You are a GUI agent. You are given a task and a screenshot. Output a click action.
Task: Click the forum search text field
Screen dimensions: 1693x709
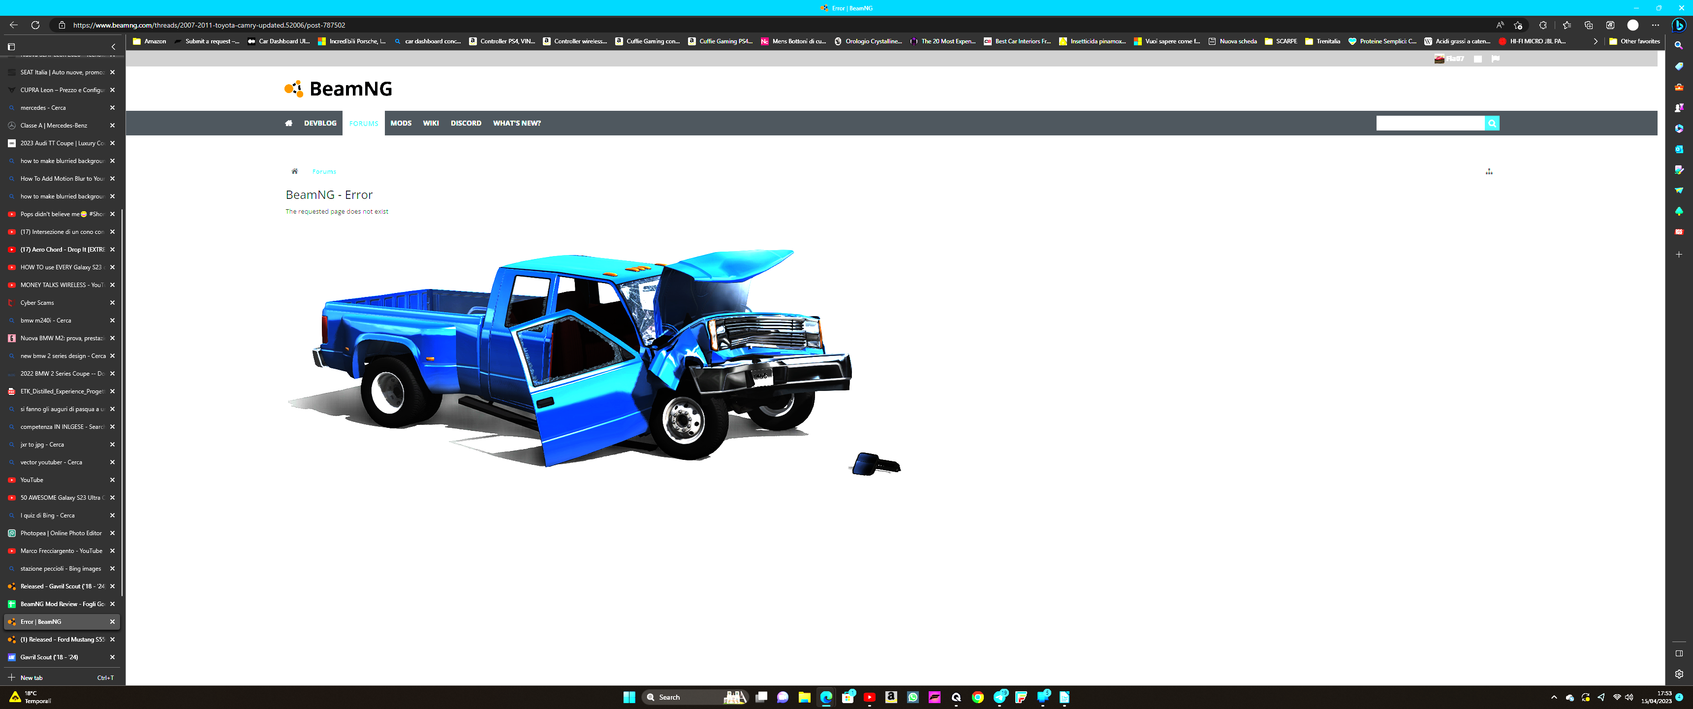click(x=1430, y=123)
